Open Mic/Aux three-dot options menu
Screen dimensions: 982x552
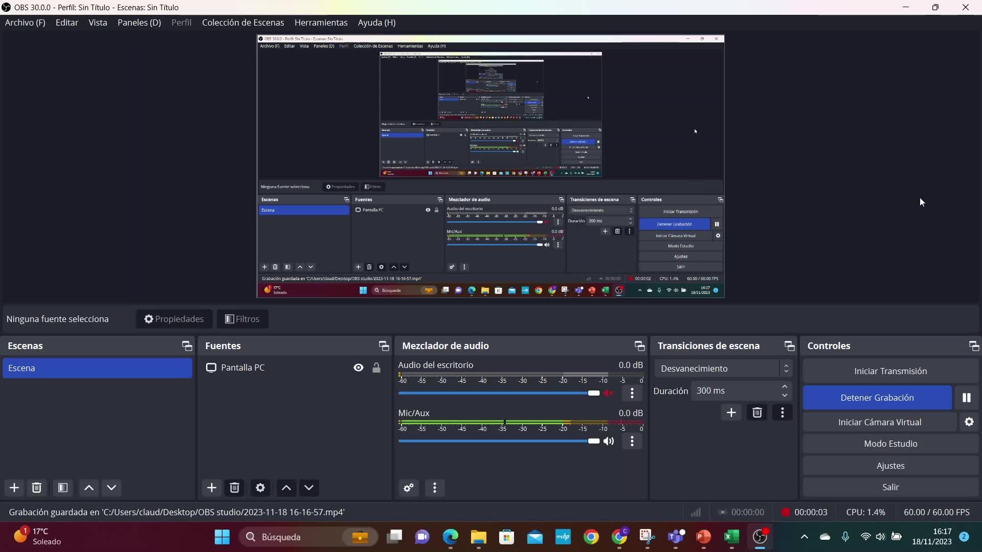[632, 441]
